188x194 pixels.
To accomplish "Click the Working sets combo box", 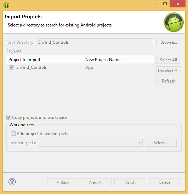I will click(90, 143).
